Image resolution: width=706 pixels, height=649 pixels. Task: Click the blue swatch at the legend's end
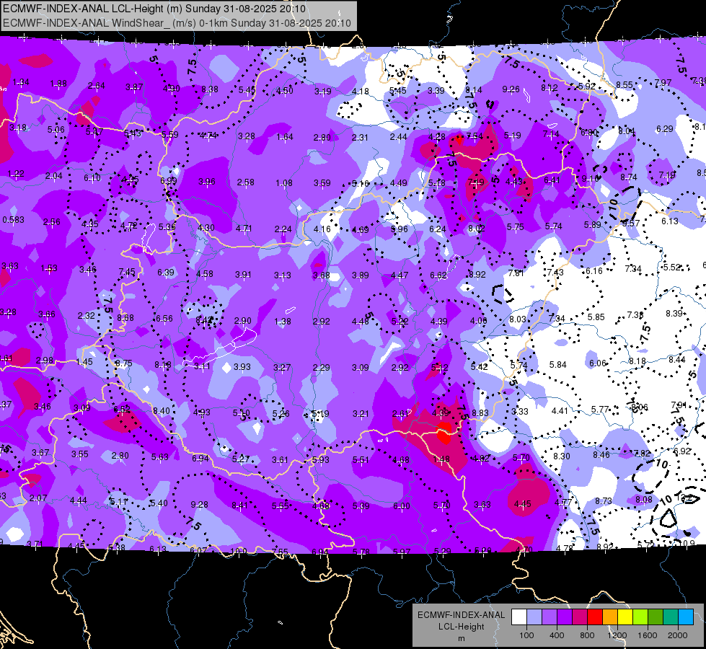[686, 617]
